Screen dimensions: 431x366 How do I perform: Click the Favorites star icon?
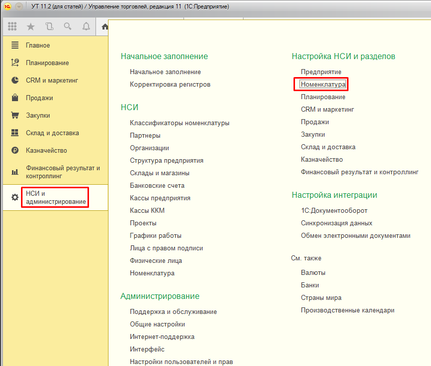30,27
